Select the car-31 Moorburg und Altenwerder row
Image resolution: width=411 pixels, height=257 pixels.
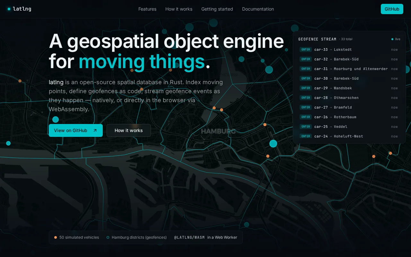(x=349, y=69)
